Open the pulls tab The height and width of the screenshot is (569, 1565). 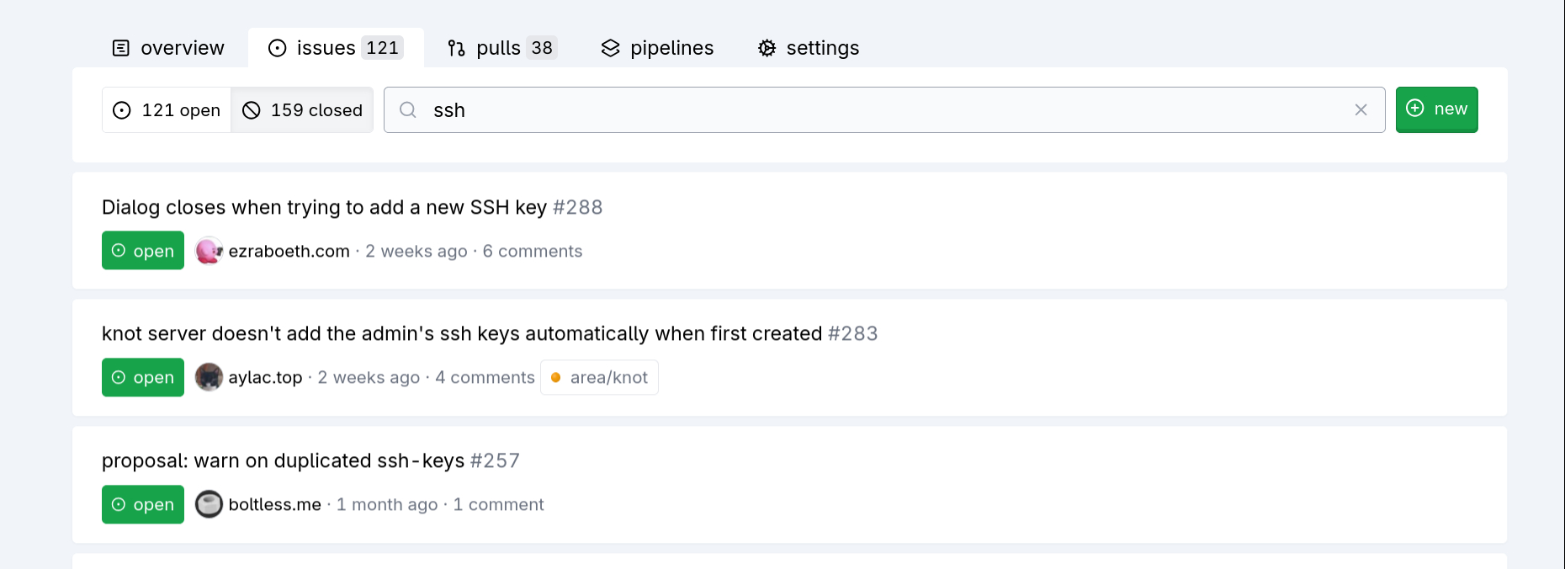pyautogui.click(x=502, y=48)
